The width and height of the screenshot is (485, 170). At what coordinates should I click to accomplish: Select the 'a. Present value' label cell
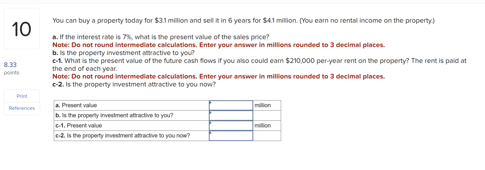[131, 105]
